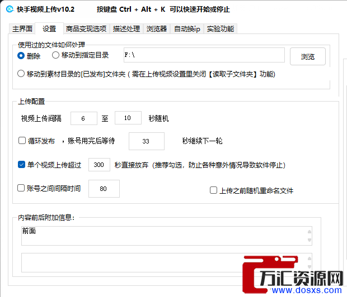Enable the 循环发布 checkbox
Image resolution: width=347 pixels, height=297 pixels.
coord(22,141)
